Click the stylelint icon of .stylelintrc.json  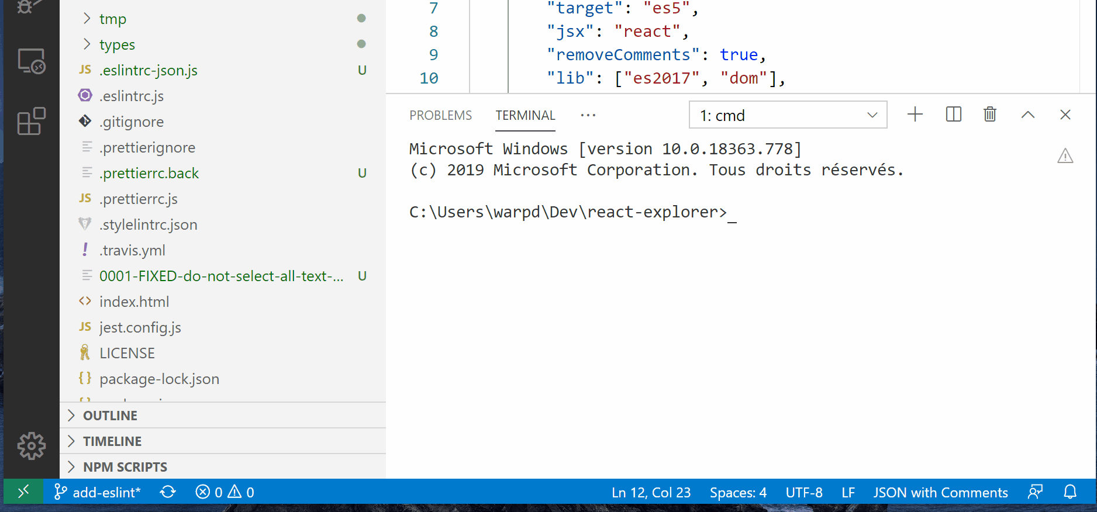click(x=85, y=224)
